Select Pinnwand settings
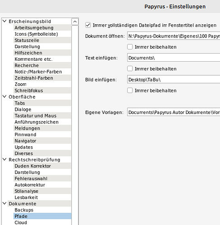Image resolution: width=220 pixels, height=225 pixels. pos(42,135)
